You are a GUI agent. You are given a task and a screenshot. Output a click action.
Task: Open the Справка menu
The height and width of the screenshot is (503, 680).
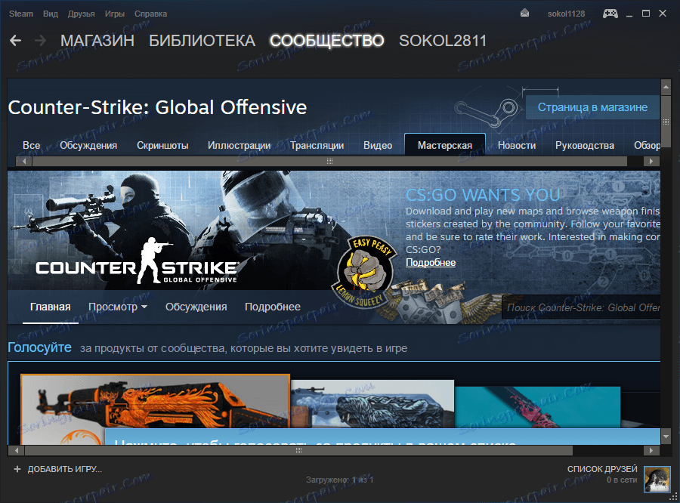point(150,14)
